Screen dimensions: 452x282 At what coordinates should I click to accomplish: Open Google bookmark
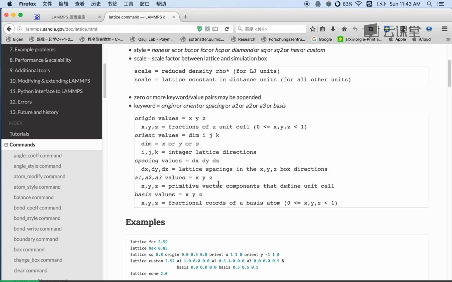pyautogui.click(x=322, y=39)
